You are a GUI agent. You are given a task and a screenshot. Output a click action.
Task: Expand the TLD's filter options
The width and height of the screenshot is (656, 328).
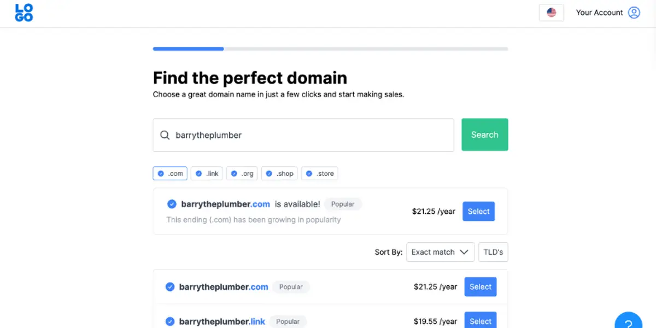tap(493, 252)
